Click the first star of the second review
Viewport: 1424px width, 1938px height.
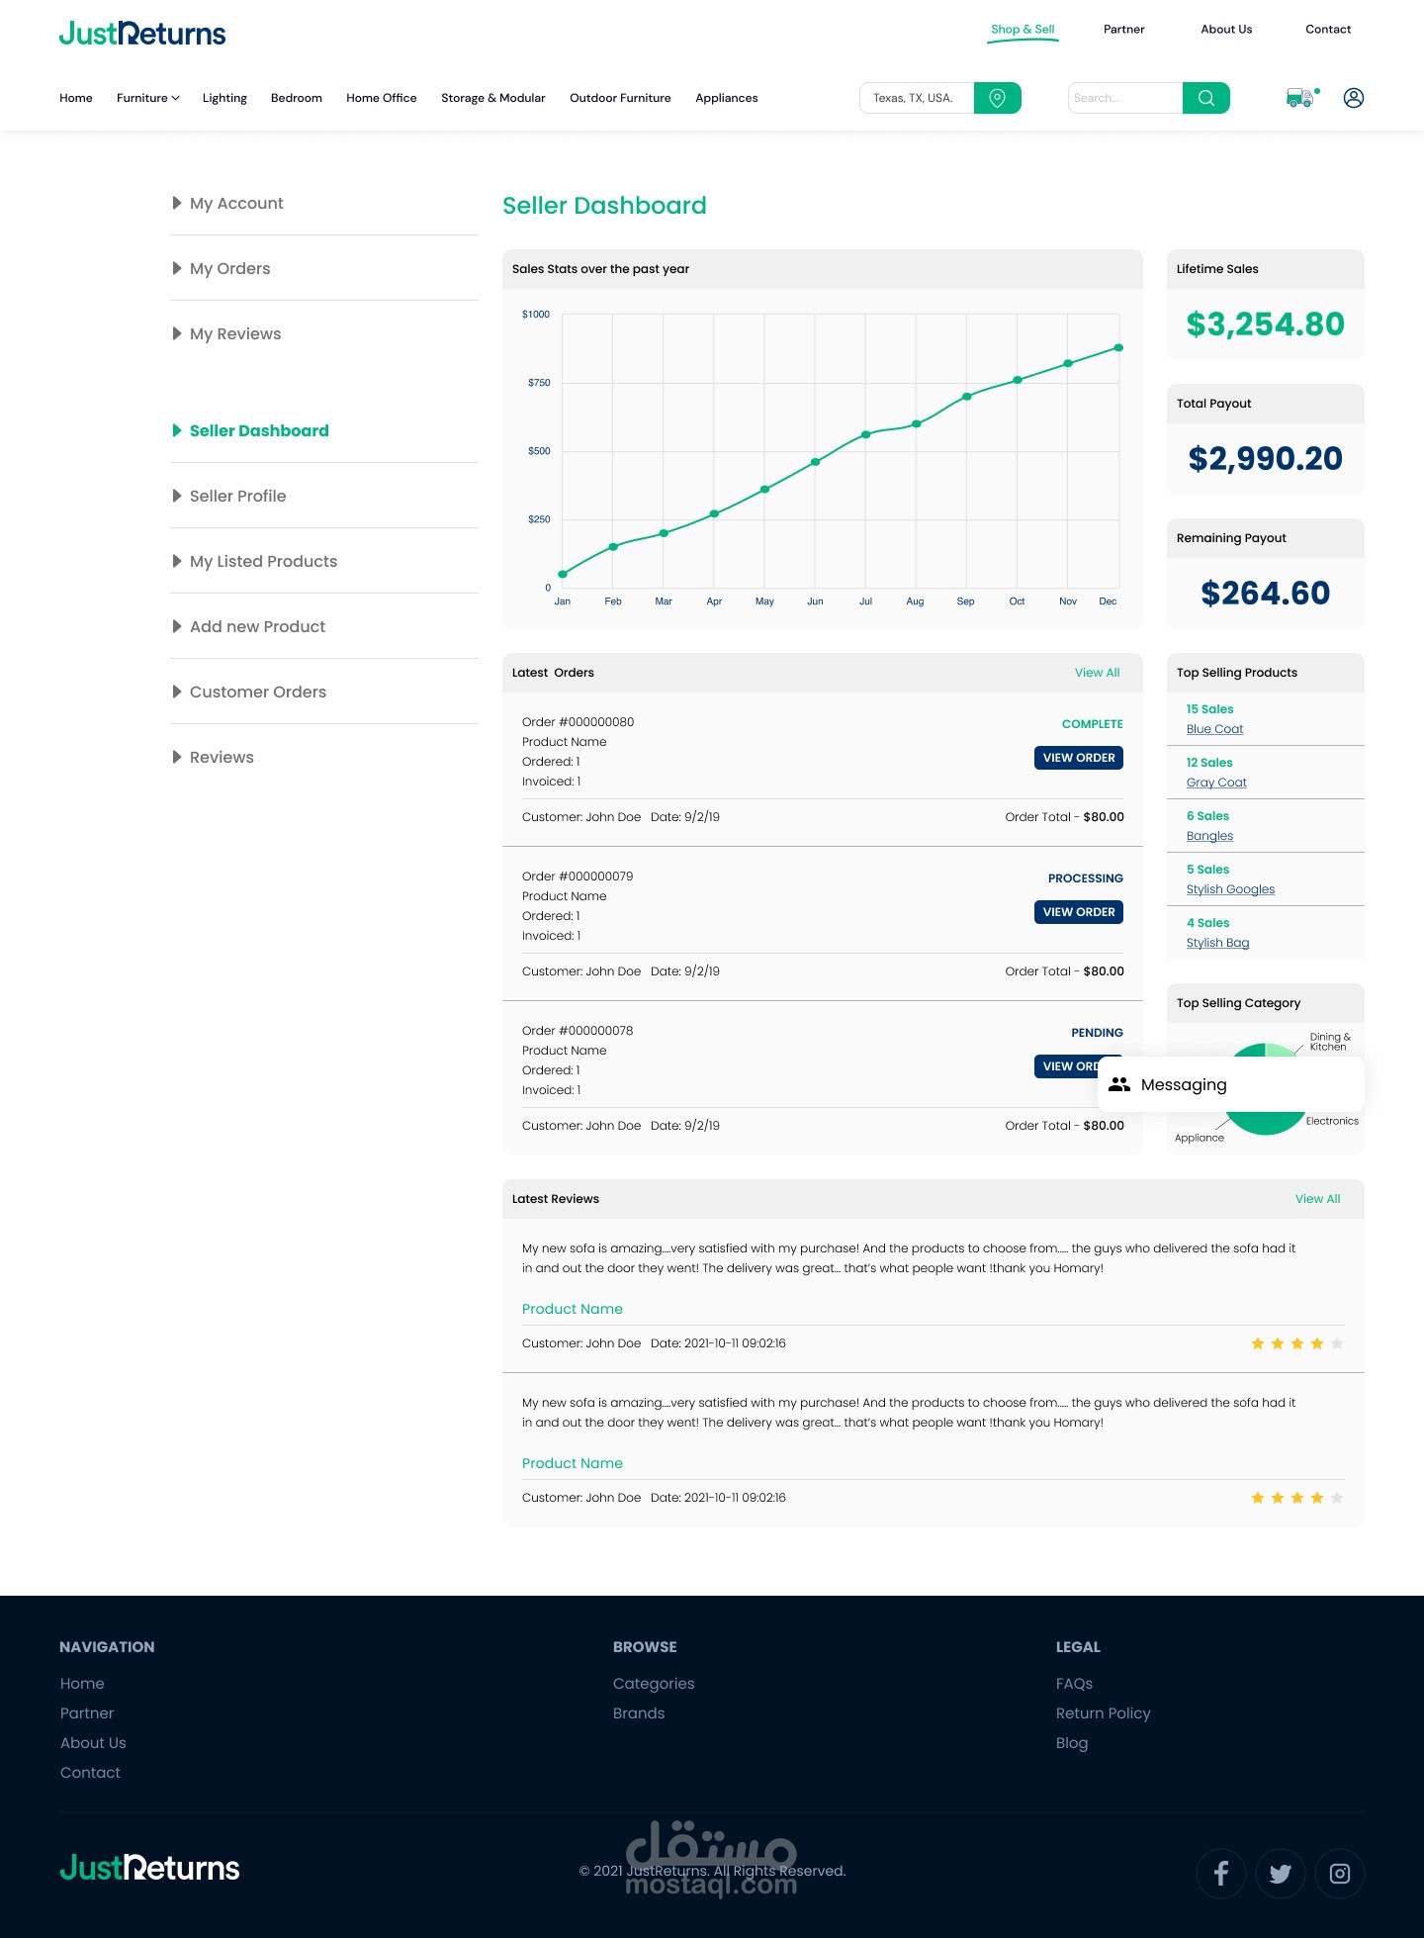point(1258,1498)
